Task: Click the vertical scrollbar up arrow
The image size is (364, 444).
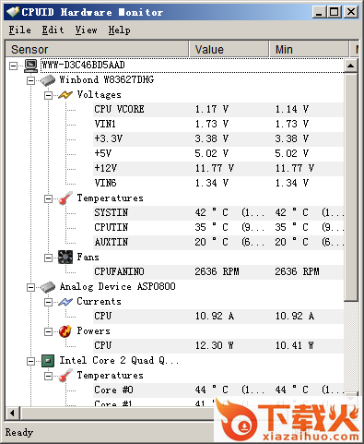Action: 350,66
